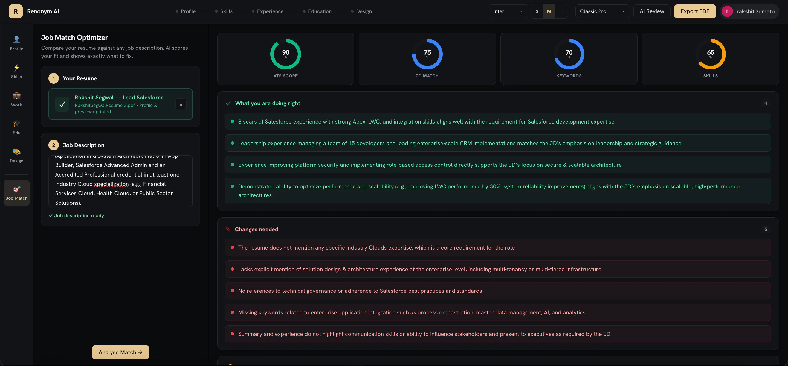Click the 'Industry Clouds expertise' change item
Screen dimensions: 788x366
[x=498, y=247]
